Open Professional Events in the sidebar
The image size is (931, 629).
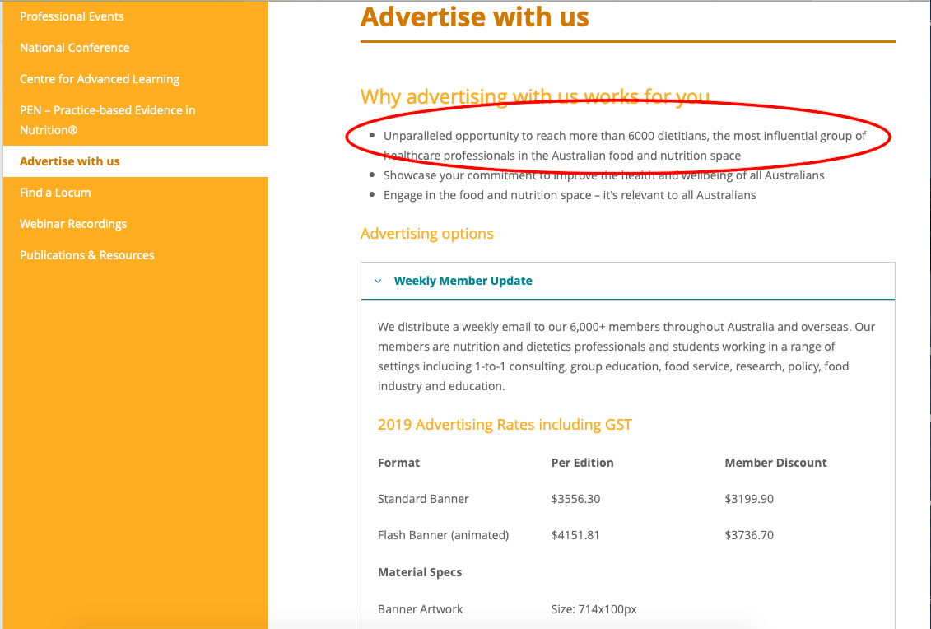click(x=72, y=16)
